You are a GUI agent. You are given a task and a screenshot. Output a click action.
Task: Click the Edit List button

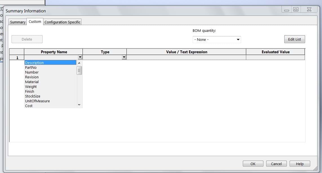click(294, 39)
